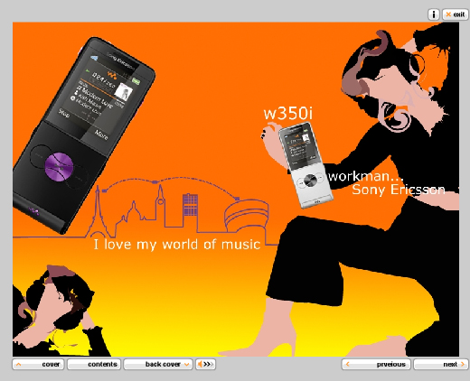Toggle sound with the speaker button
Image resolution: width=470 pixels, height=381 pixels.
point(205,364)
